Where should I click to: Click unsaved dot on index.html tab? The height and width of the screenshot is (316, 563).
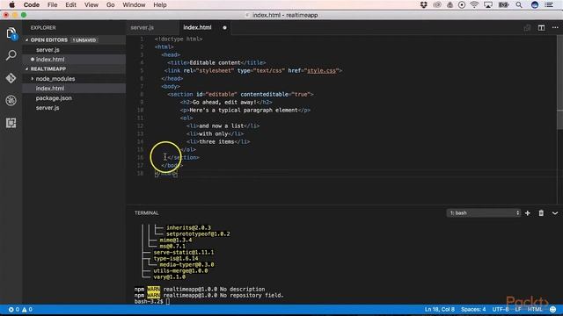click(225, 27)
